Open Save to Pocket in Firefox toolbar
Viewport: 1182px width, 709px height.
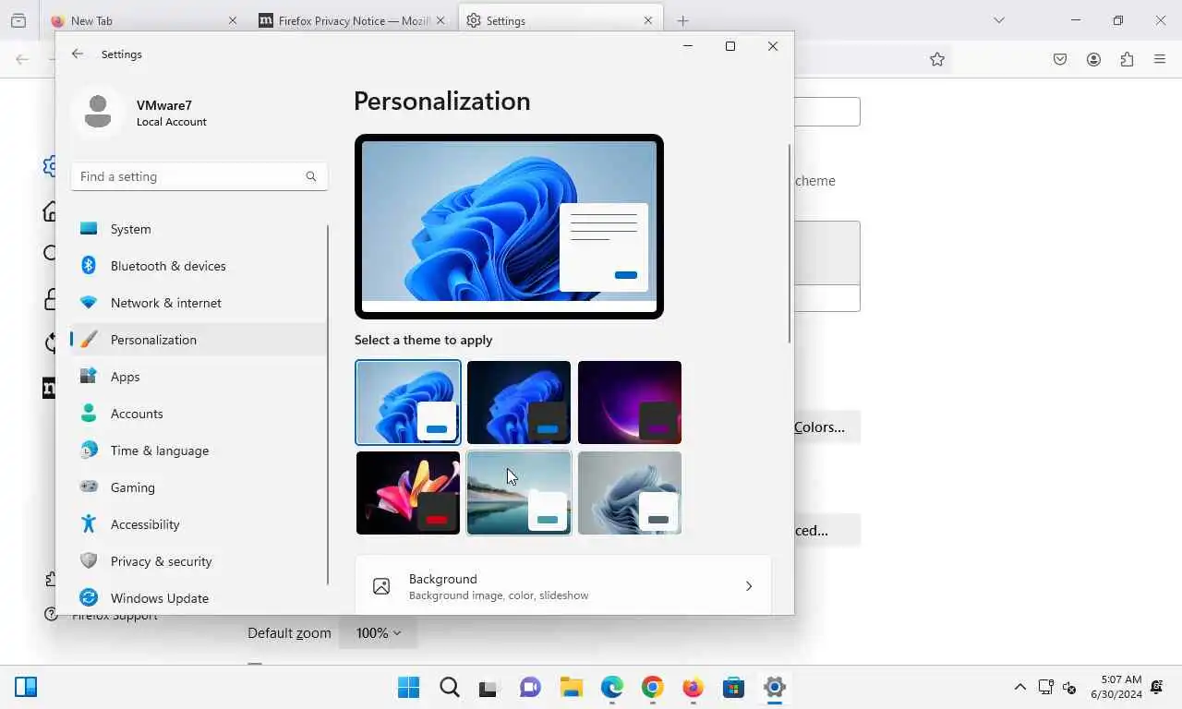(x=1060, y=59)
